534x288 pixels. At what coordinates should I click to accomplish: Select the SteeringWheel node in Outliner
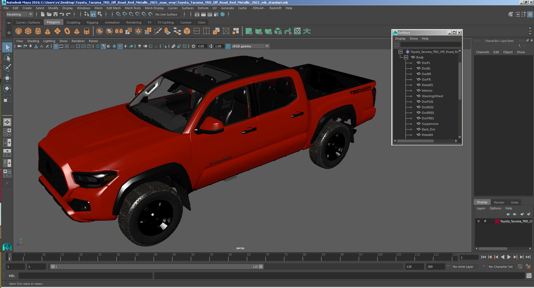(432, 96)
